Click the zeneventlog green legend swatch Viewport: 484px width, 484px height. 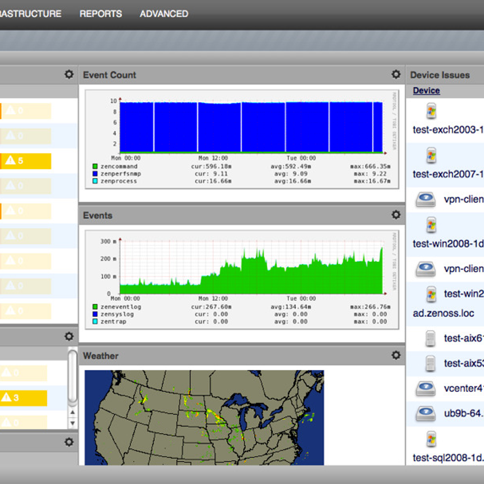pos(95,307)
